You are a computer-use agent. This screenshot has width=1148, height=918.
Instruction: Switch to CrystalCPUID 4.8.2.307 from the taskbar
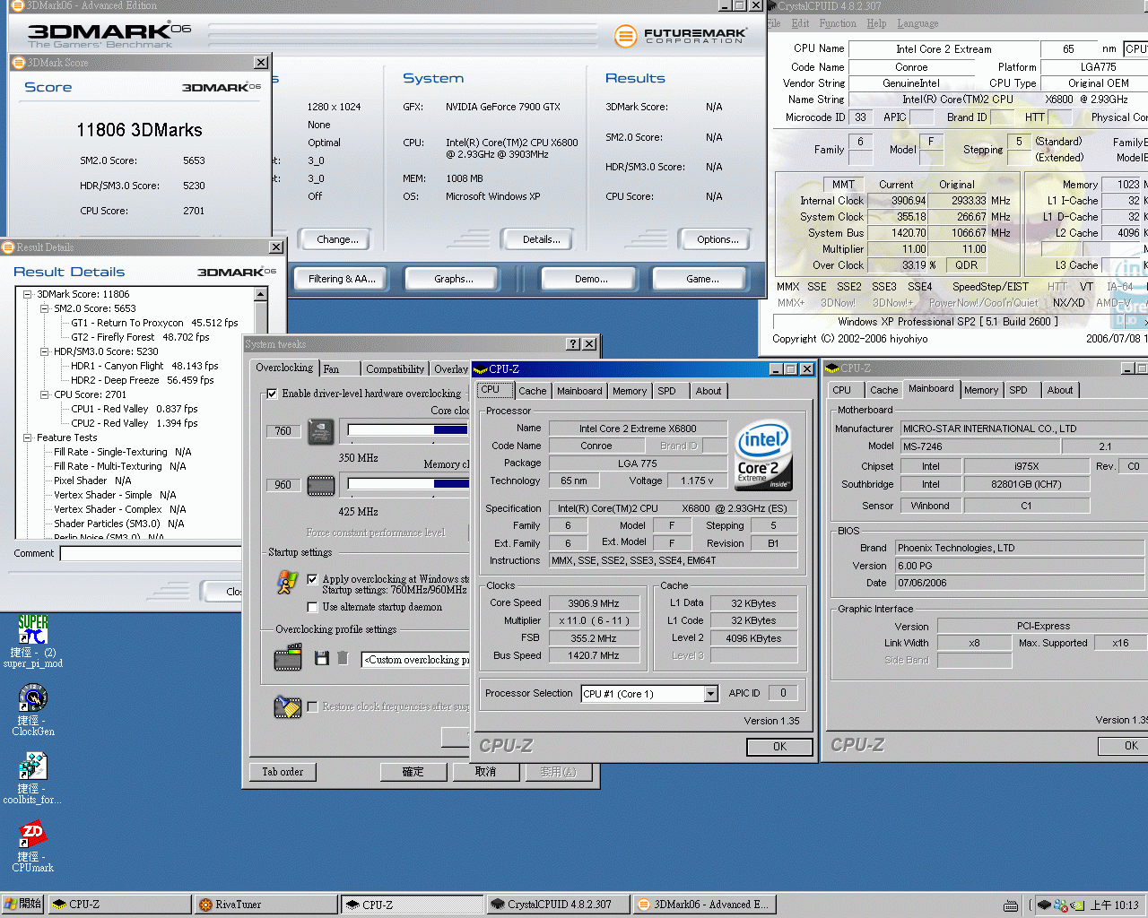pos(557,905)
